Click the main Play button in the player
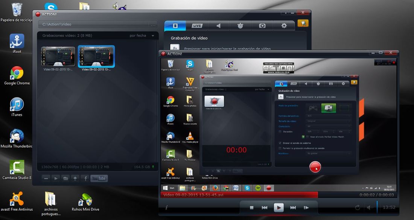The height and width of the screenshot is (220, 414). click(279, 208)
